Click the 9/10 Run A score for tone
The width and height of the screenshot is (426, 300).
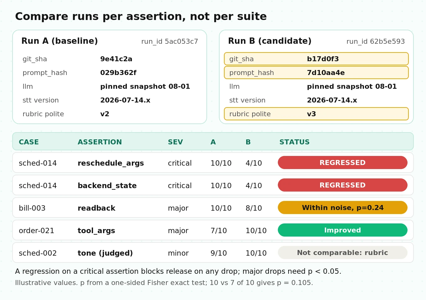pos(219,253)
